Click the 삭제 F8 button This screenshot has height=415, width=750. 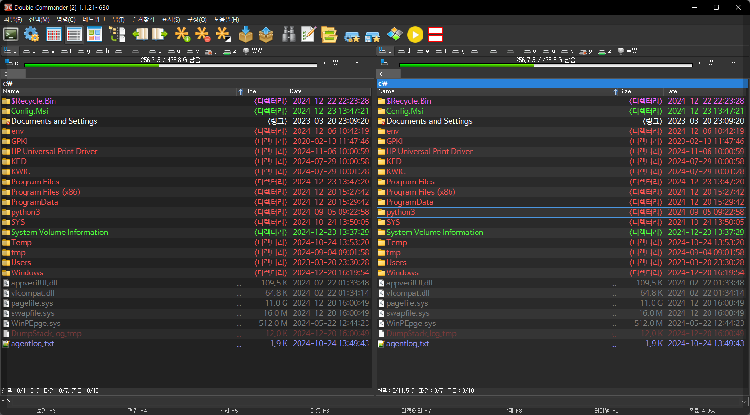[x=513, y=411]
